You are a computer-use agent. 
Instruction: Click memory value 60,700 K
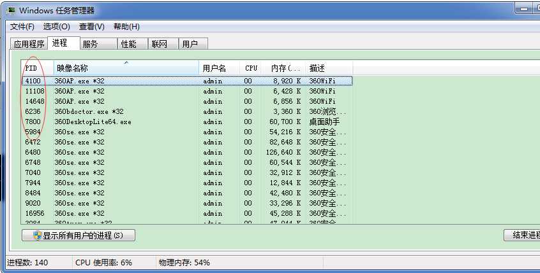point(285,122)
